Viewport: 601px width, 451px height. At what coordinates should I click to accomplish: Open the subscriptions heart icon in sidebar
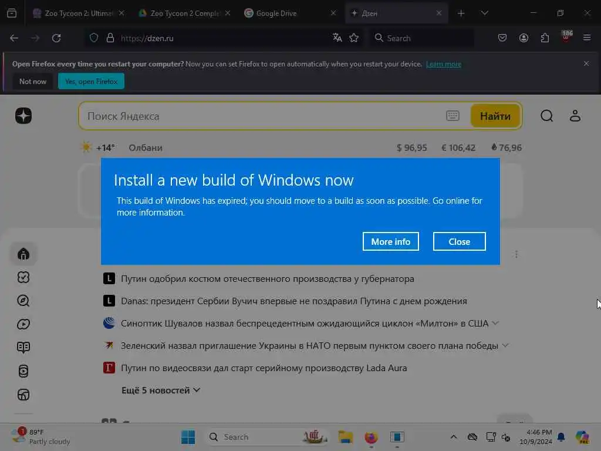pos(23,277)
